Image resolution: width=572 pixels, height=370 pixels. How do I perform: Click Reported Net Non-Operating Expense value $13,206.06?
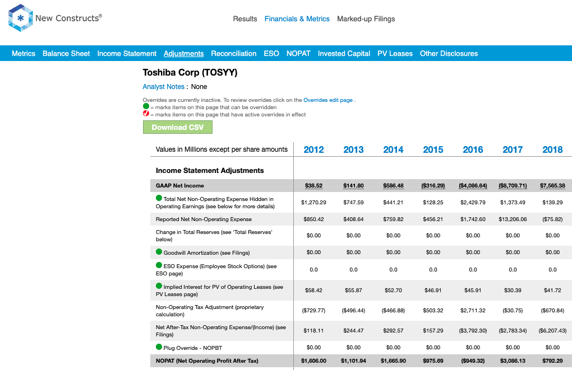coord(513,219)
